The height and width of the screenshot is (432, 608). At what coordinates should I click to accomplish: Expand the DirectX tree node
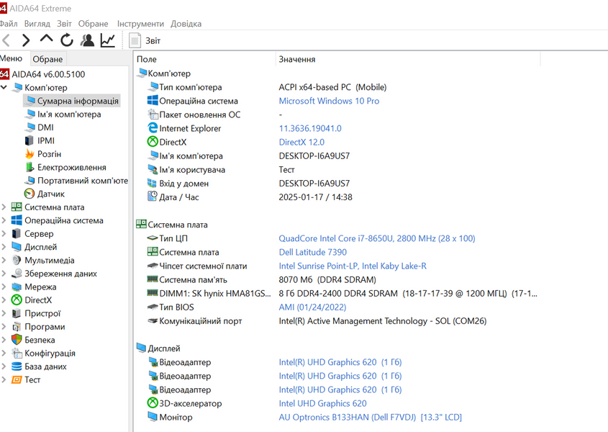[4, 300]
